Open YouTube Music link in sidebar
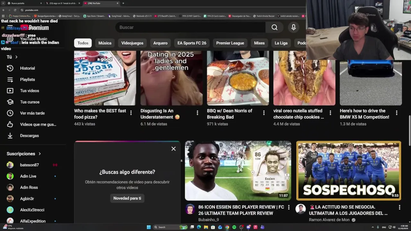This screenshot has height=231, width=411. (x=33, y=39)
